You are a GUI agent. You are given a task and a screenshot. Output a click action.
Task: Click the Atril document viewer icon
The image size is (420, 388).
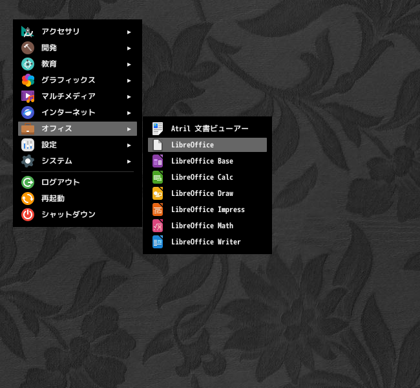tap(158, 129)
